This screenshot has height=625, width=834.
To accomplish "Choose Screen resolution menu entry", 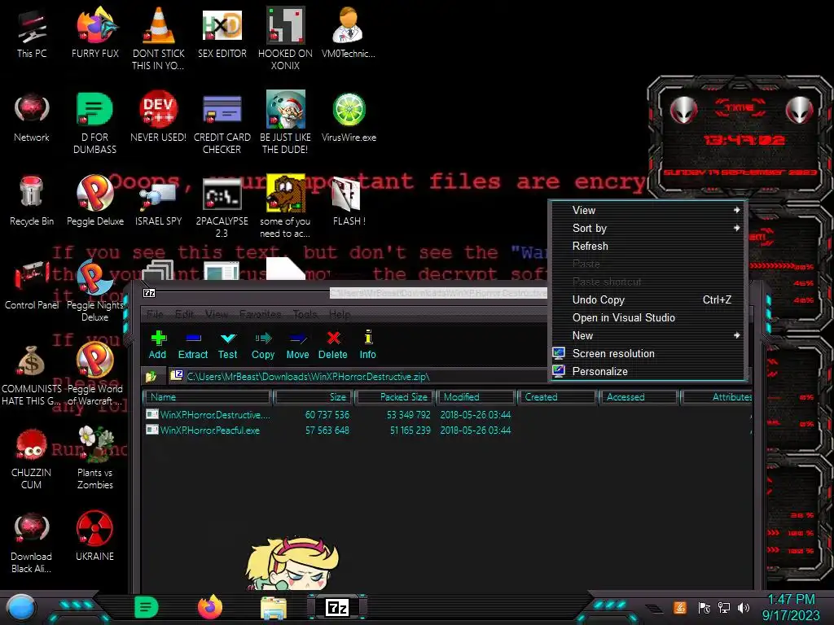I will (647, 353).
